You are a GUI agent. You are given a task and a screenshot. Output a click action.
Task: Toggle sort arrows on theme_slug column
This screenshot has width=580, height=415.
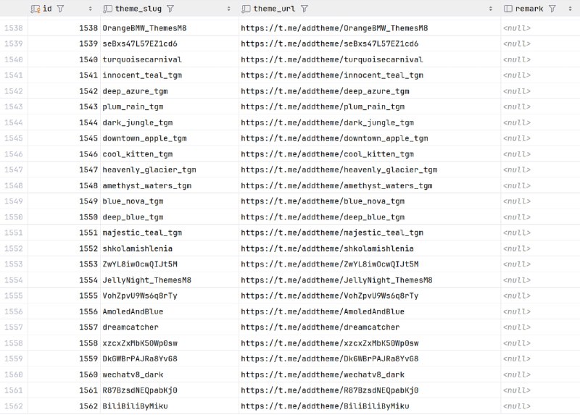(x=229, y=9)
